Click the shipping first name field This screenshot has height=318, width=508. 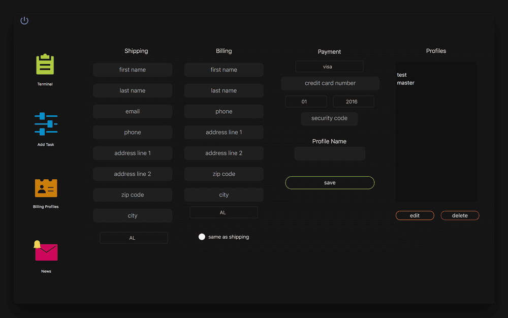[x=132, y=70]
